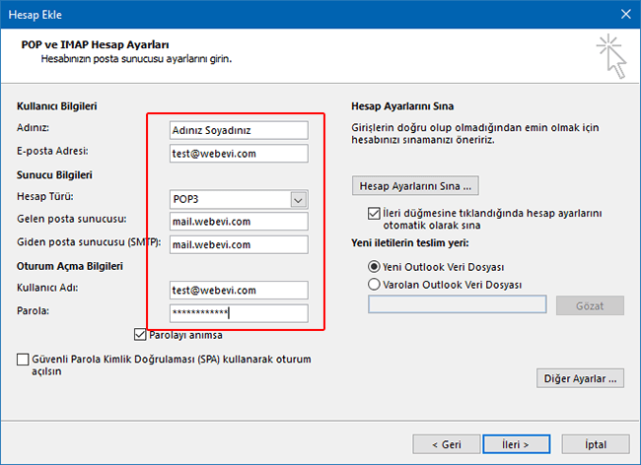Screen dimensions: 641x465
Task: Toggle the Parolayı anımsa checkbox
Action: [x=140, y=335]
